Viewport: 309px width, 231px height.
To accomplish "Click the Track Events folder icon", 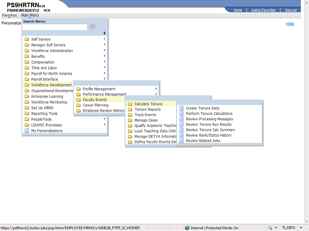I will pyautogui.click(x=130, y=115).
